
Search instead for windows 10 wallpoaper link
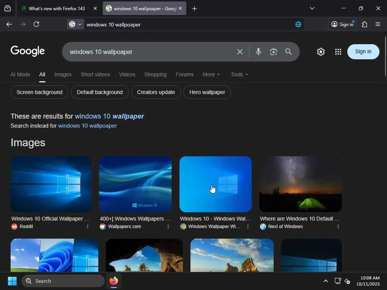(87, 126)
